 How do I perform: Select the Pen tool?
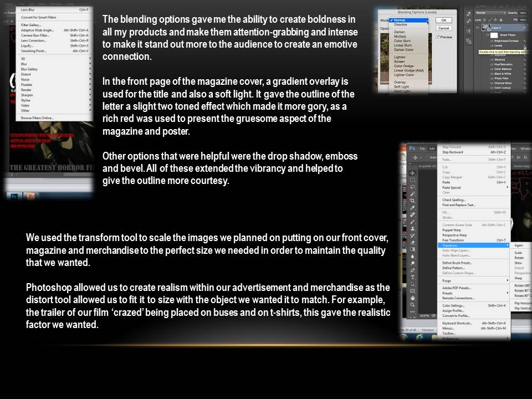pyautogui.click(x=412, y=270)
